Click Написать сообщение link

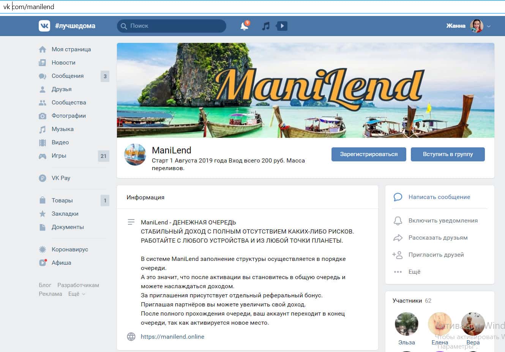[x=439, y=197]
